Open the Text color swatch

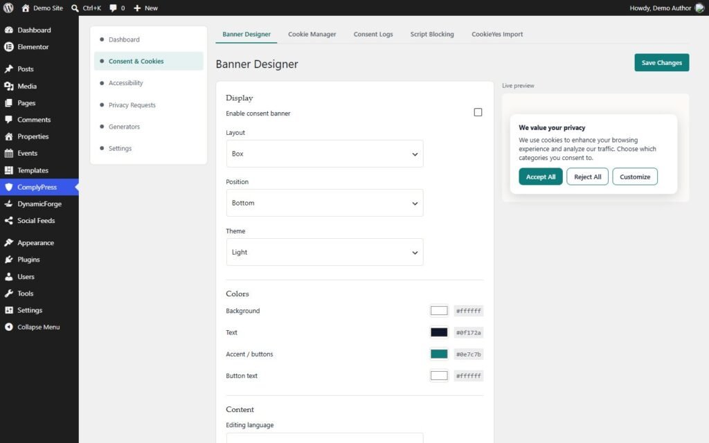[438, 332]
